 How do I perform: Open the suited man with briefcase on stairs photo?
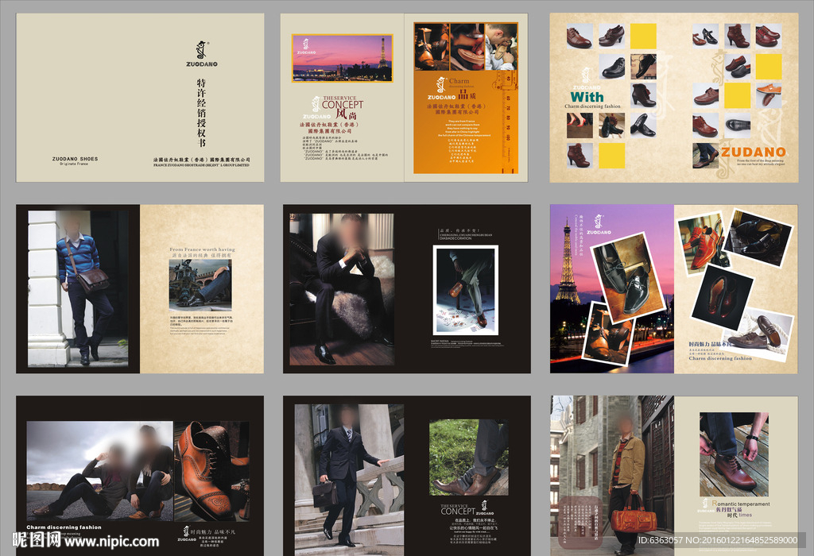click(350, 480)
